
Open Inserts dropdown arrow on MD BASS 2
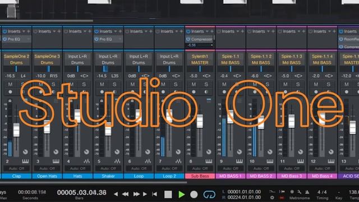click(268, 31)
